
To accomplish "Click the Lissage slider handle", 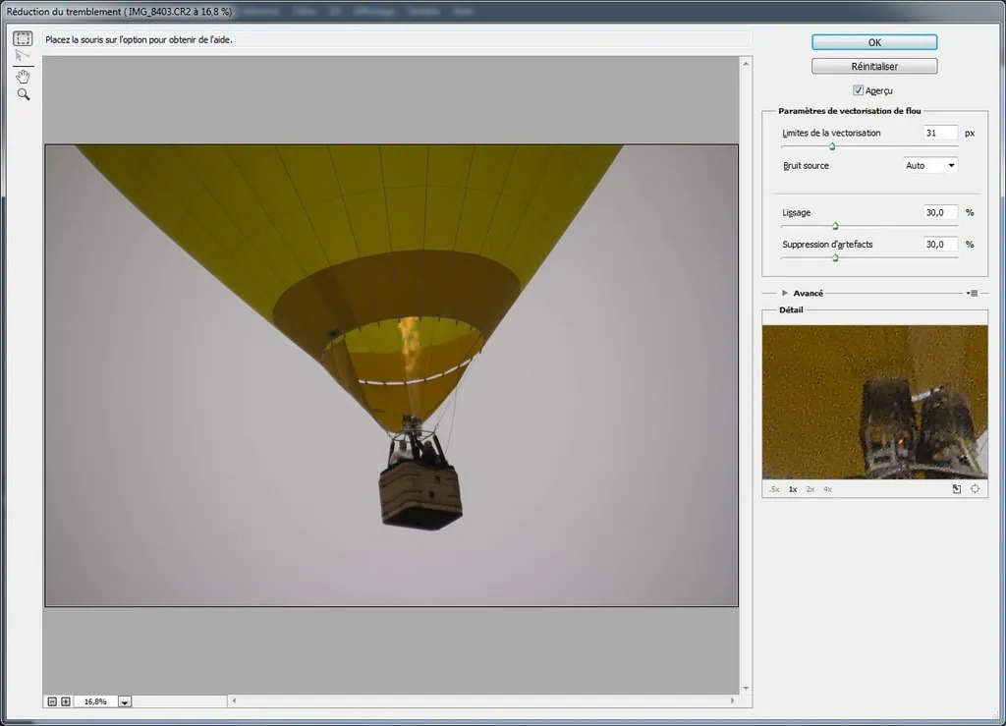I will pyautogui.click(x=835, y=226).
